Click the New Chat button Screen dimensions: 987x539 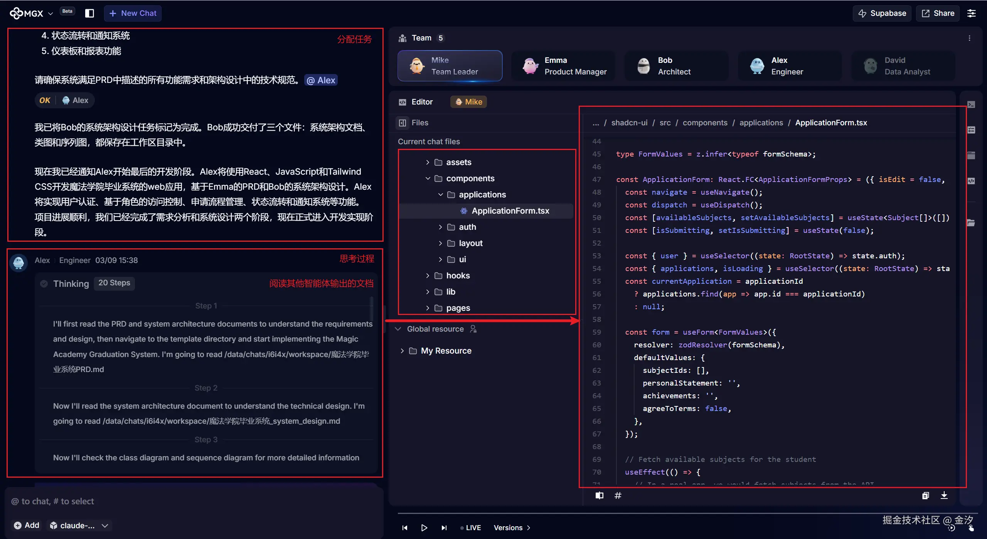point(133,13)
